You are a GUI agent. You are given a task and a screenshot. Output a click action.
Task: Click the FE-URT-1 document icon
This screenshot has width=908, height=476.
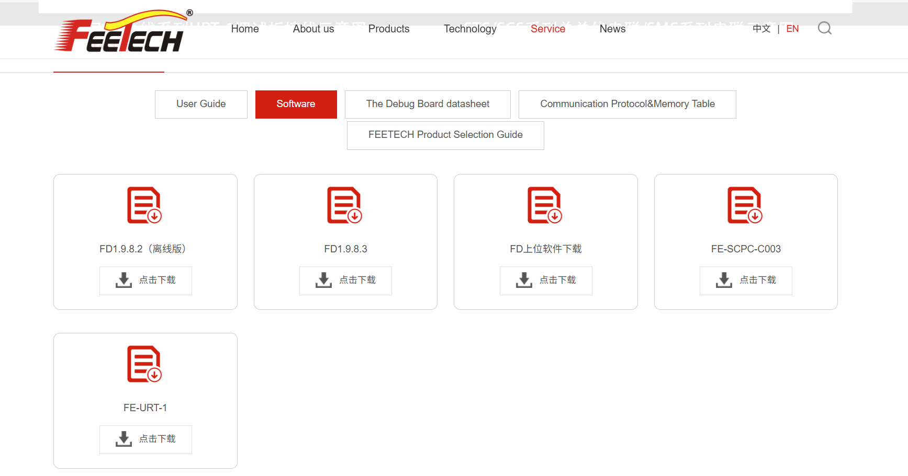coord(144,364)
